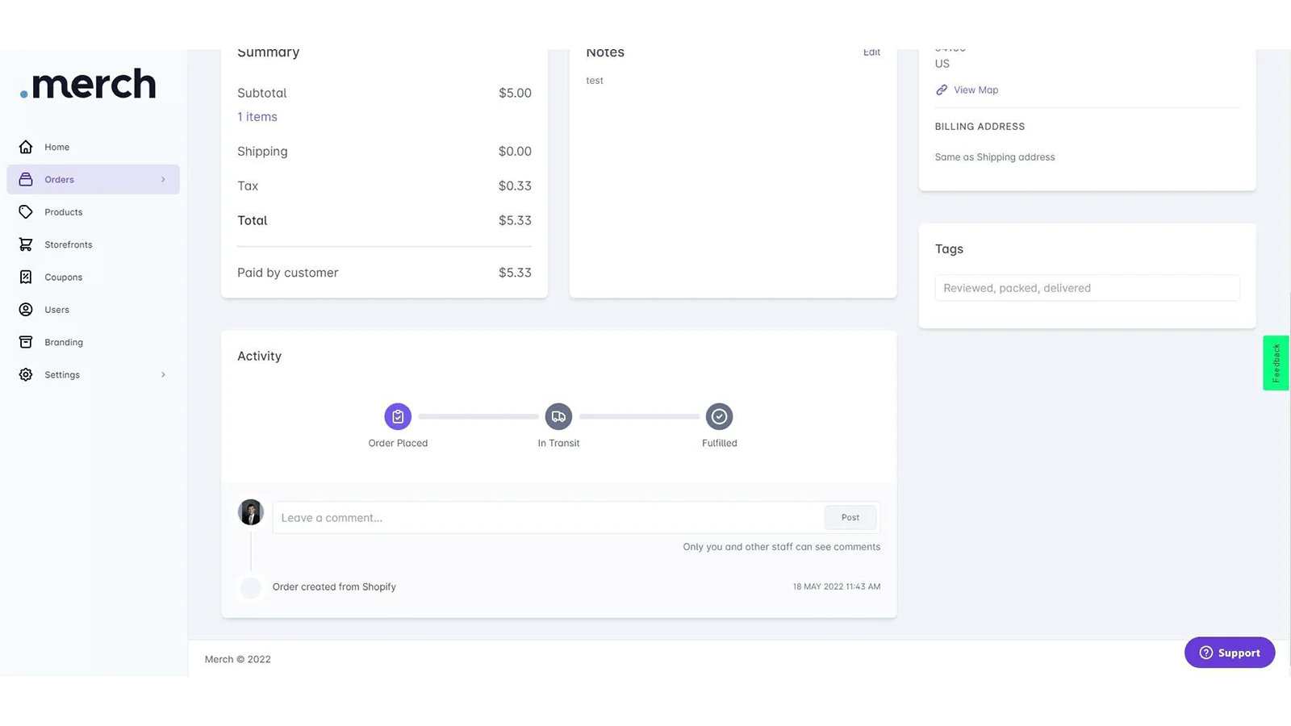Viewport: 1291px width, 726px height.
Task: Focus the Tags input field
Action: (1087, 288)
